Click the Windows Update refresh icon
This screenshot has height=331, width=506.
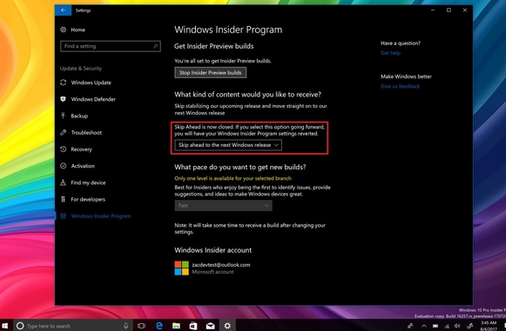click(x=64, y=83)
